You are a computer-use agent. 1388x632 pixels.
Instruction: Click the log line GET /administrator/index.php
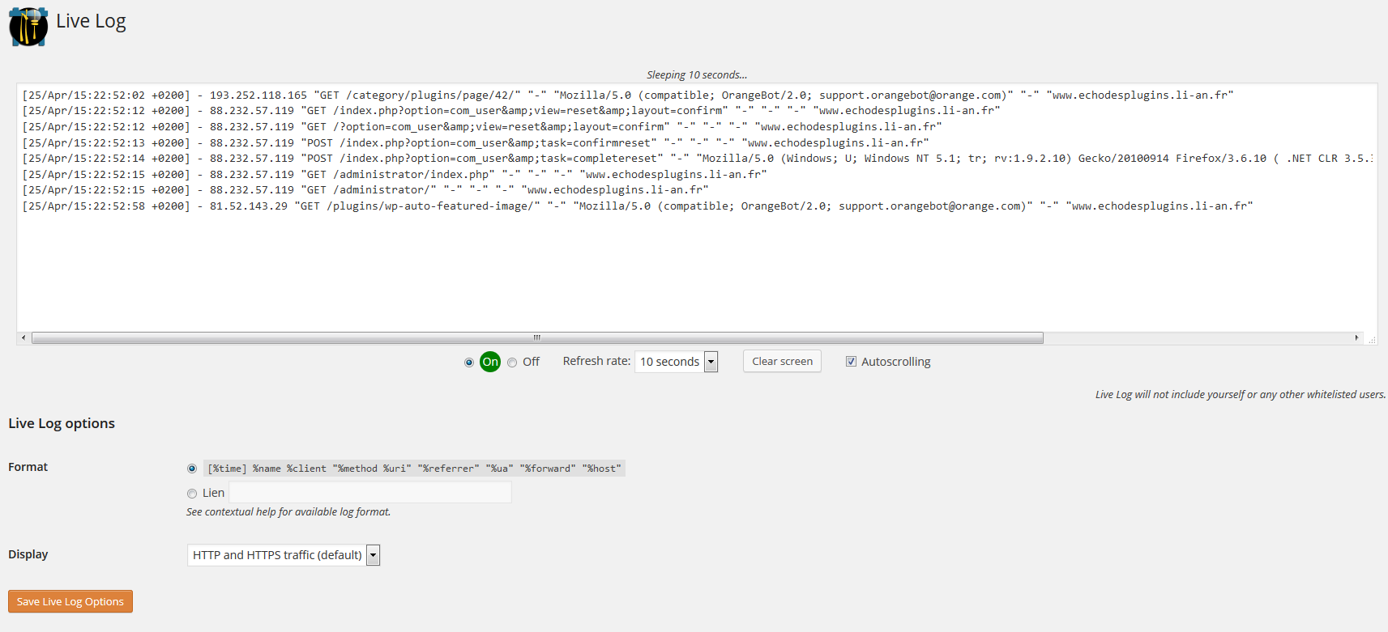(x=395, y=175)
